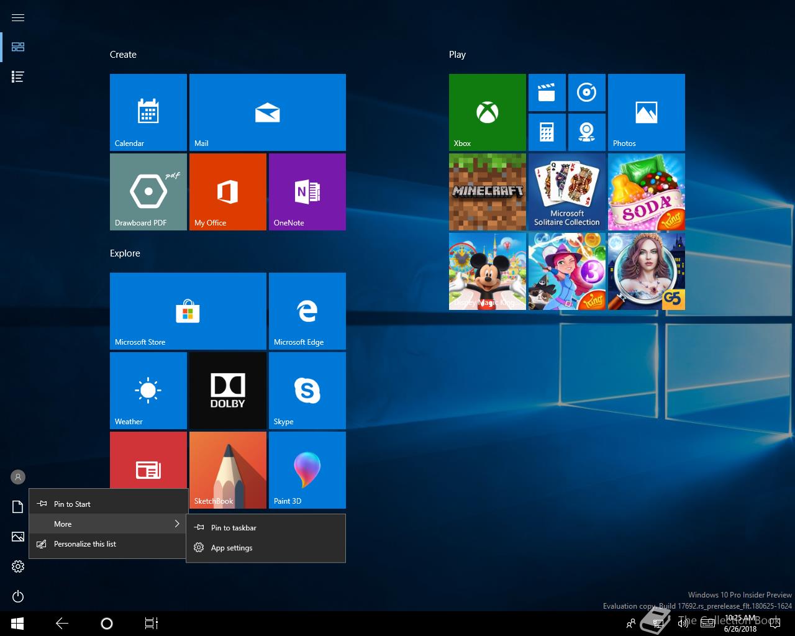
Task: Launch the Skype tile
Action: pyautogui.click(x=307, y=391)
